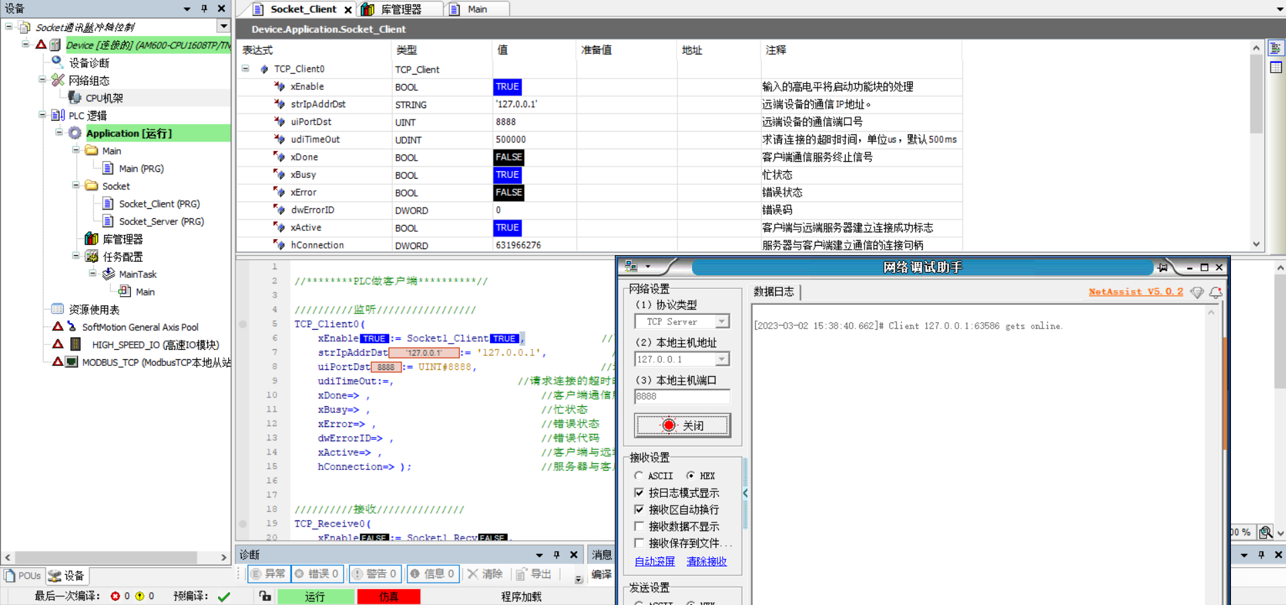
Task: Select the 网络组态 network config icon
Action: point(58,80)
